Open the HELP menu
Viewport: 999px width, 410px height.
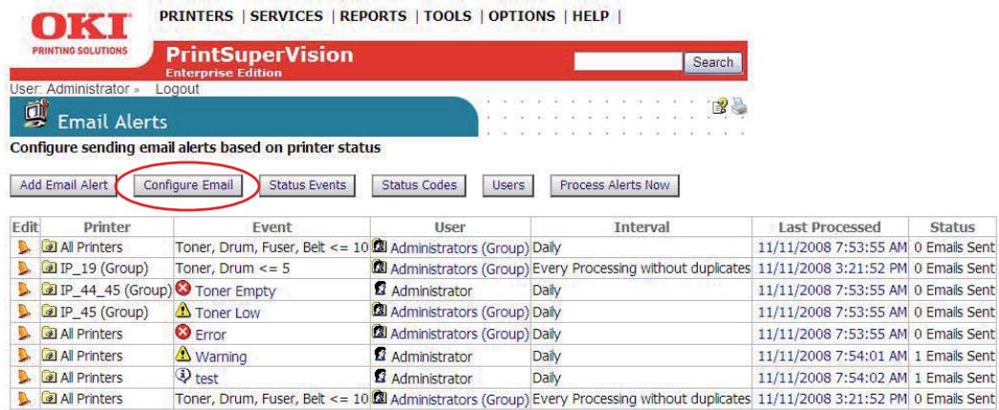(x=591, y=16)
